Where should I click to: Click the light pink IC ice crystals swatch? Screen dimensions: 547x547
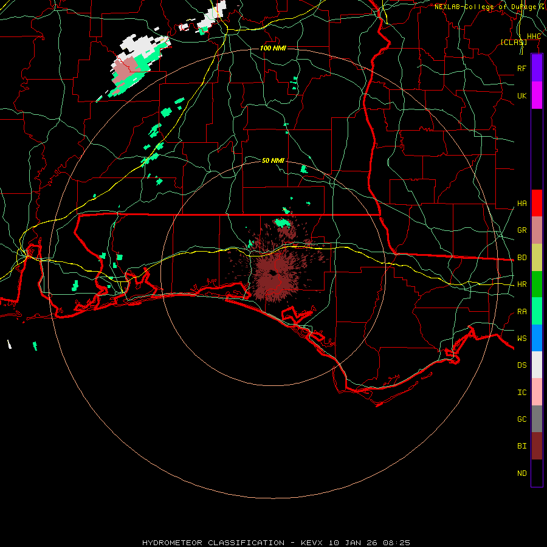[537, 392]
